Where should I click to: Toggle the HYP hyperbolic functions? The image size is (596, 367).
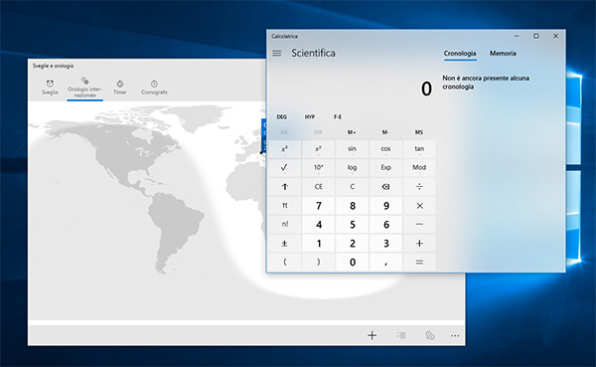pos(310,117)
